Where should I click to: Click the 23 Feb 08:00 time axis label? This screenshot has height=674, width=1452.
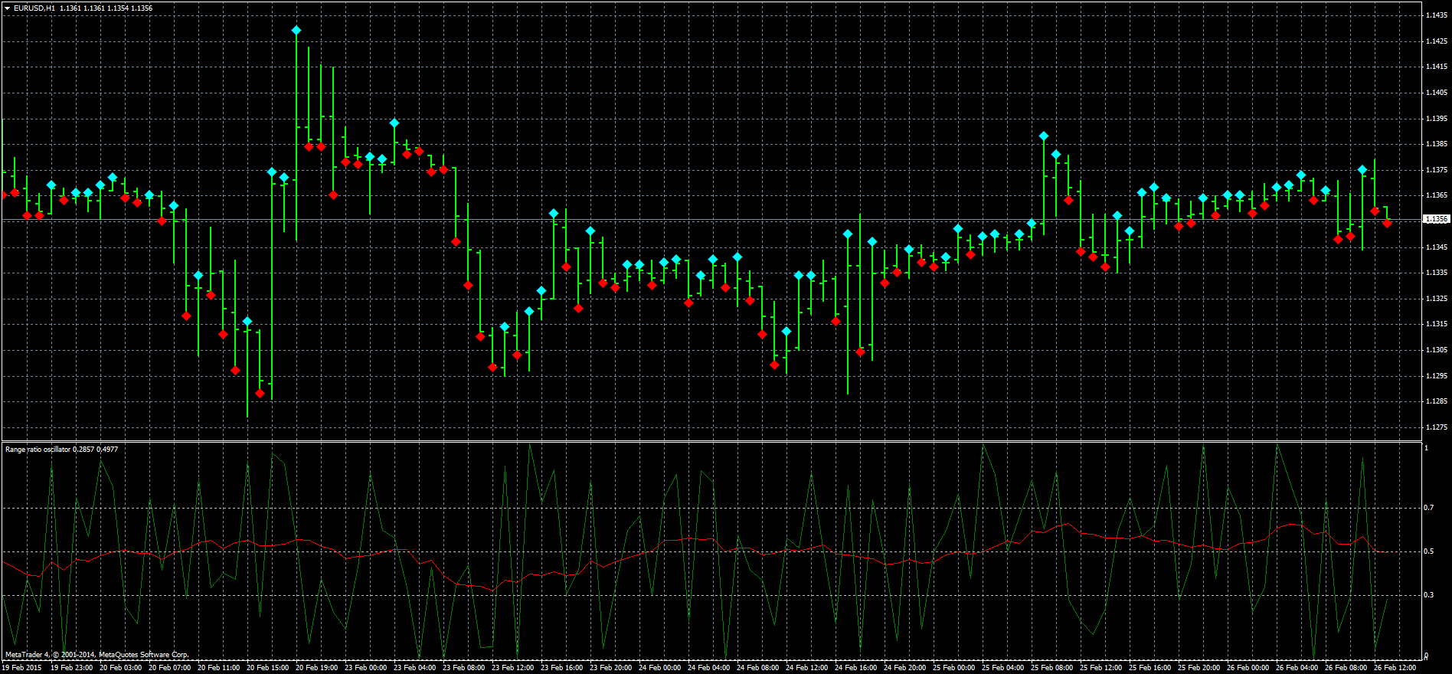(x=463, y=668)
